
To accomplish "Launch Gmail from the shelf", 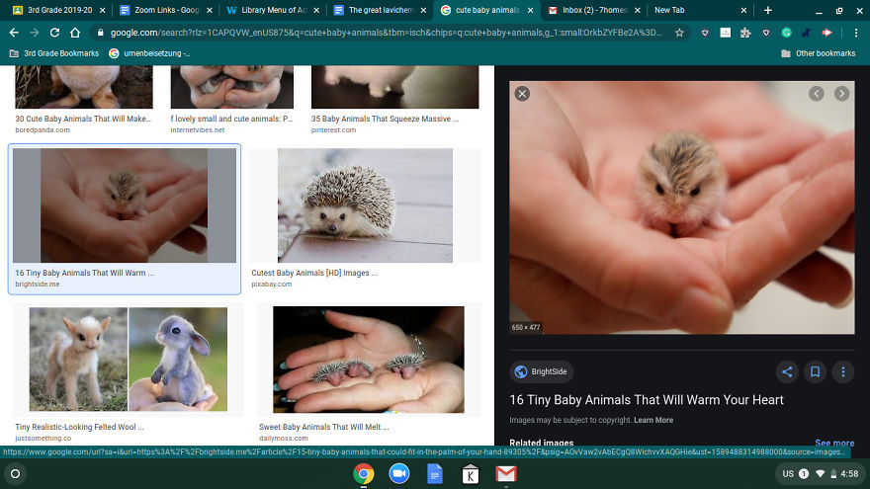I will point(505,474).
